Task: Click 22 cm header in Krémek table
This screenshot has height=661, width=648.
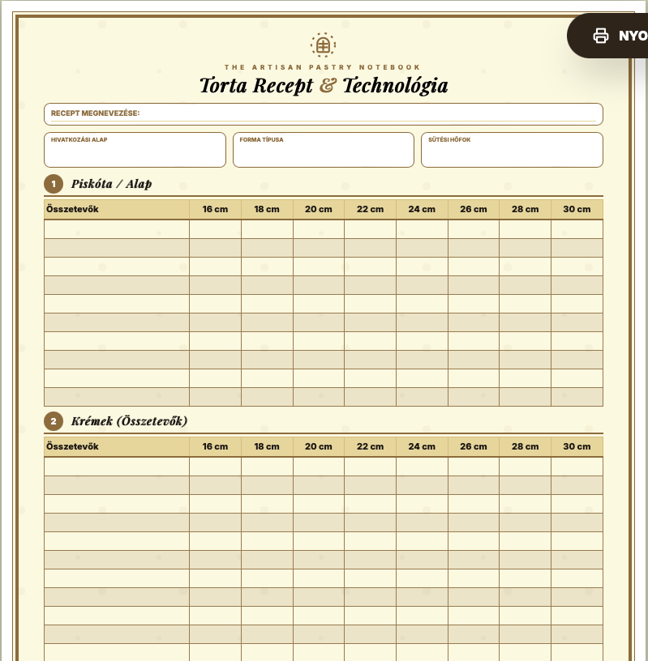Action: coord(370,446)
